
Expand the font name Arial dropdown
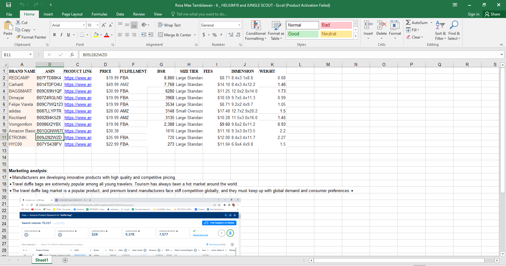point(84,25)
